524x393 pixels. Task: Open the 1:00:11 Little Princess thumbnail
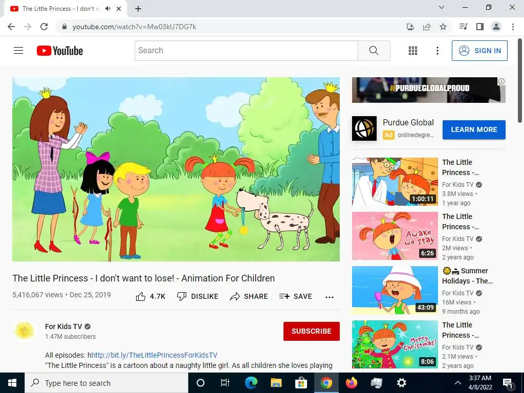pos(395,182)
